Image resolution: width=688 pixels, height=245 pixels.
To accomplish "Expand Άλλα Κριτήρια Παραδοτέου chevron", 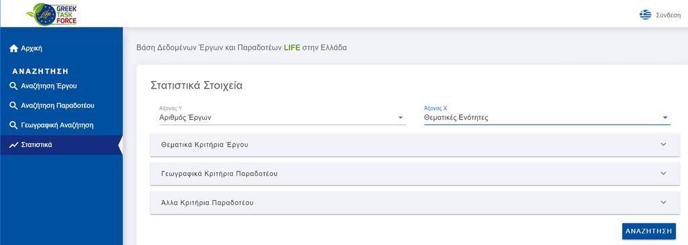I will pos(663,203).
